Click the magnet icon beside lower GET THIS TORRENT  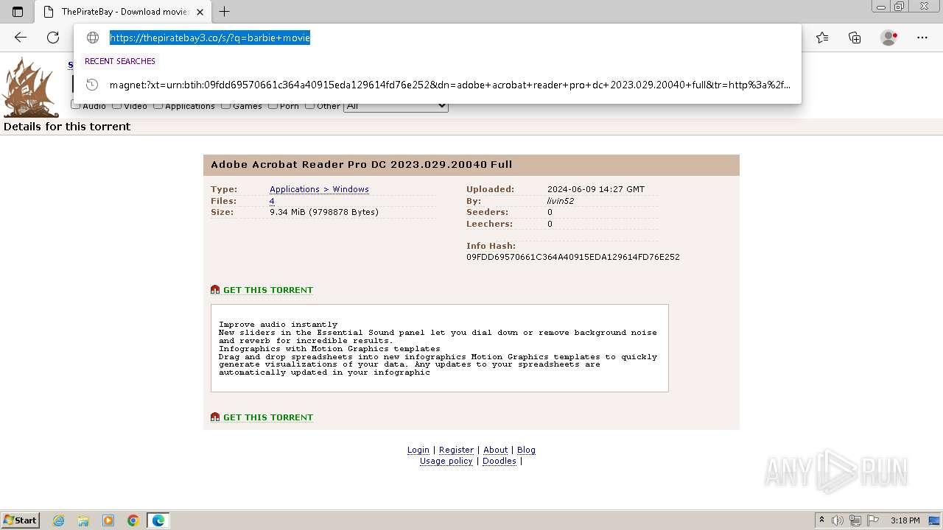[x=215, y=417]
